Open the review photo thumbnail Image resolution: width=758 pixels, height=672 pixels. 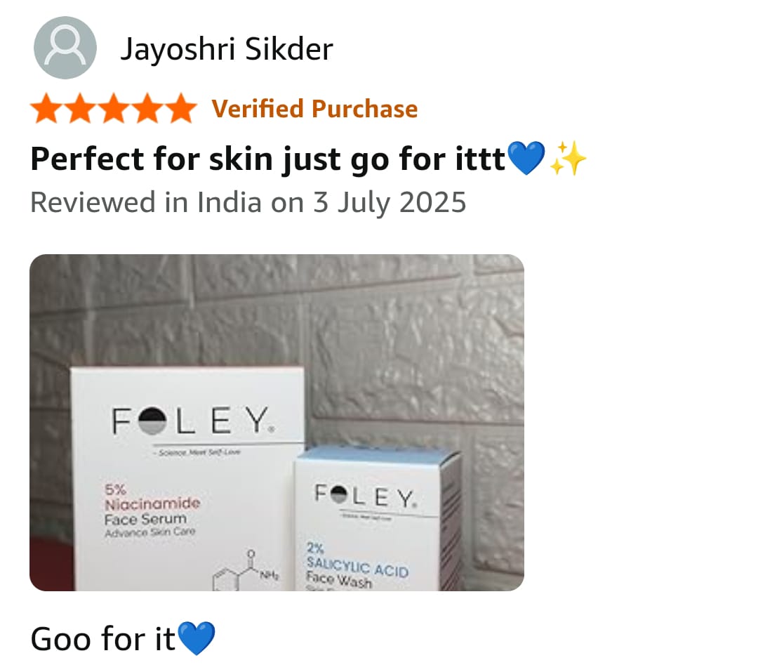click(x=277, y=422)
